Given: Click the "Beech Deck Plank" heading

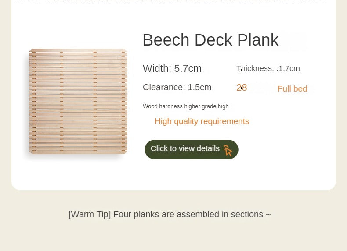Looking at the screenshot, I should click(210, 40).
